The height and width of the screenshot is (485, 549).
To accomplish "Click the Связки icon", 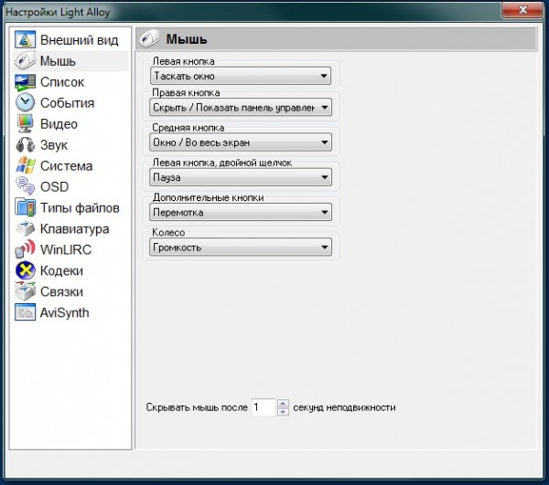I will (25, 291).
